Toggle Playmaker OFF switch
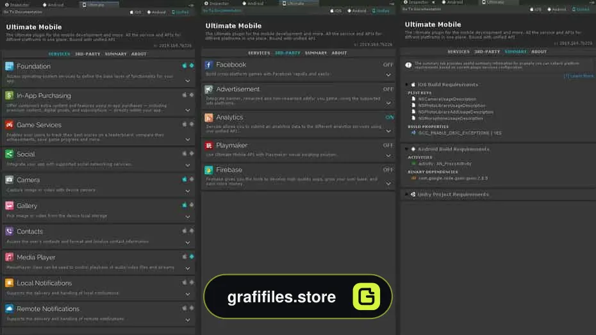 coord(388,145)
